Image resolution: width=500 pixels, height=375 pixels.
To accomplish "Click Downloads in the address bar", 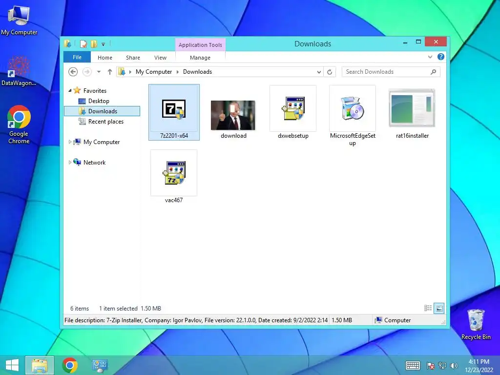I will pyautogui.click(x=197, y=72).
